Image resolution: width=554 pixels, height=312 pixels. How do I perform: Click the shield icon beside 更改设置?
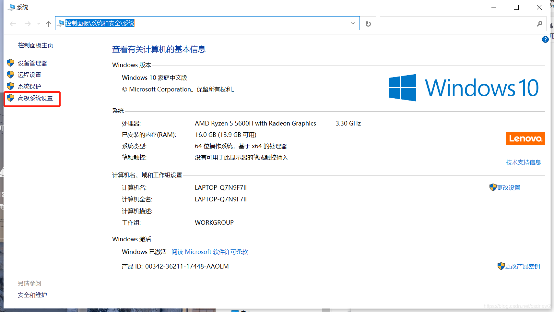coord(493,187)
